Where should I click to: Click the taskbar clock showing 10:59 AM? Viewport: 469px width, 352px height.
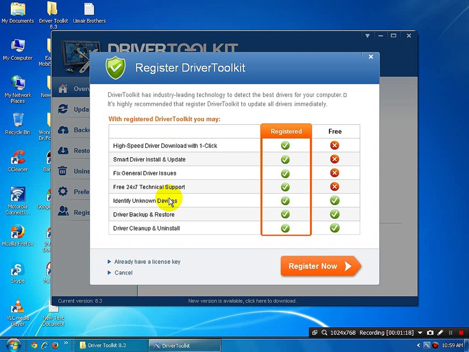[452, 345]
